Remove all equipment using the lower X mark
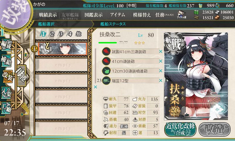Viewport: 235px width, 141px height. click(x=95, y=87)
